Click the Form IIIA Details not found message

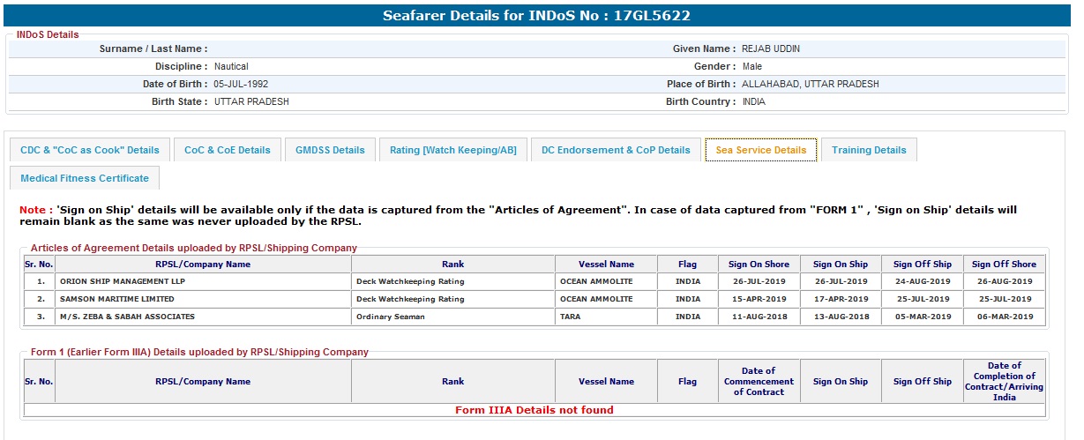pos(534,410)
